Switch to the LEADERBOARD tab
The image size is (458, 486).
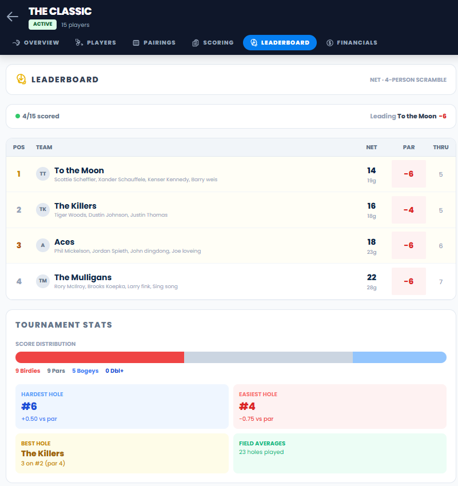coord(280,42)
